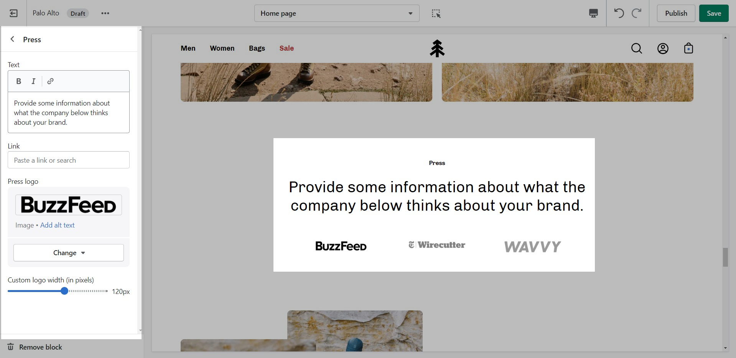Click the Add alt text link
This screenshot has height=358, width=736.
pos(58,225)
